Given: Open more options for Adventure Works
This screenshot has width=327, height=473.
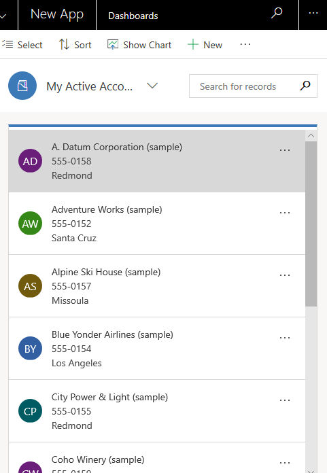Looking at the screenshot, I should tap(285, 213).
